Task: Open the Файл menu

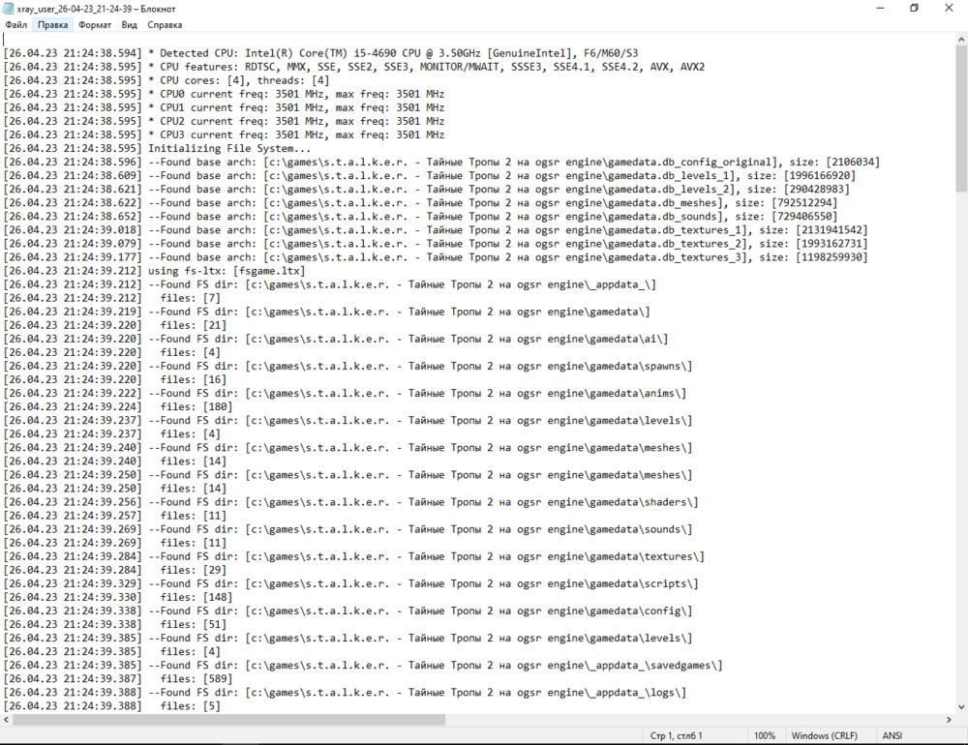Action: [16, 25]
